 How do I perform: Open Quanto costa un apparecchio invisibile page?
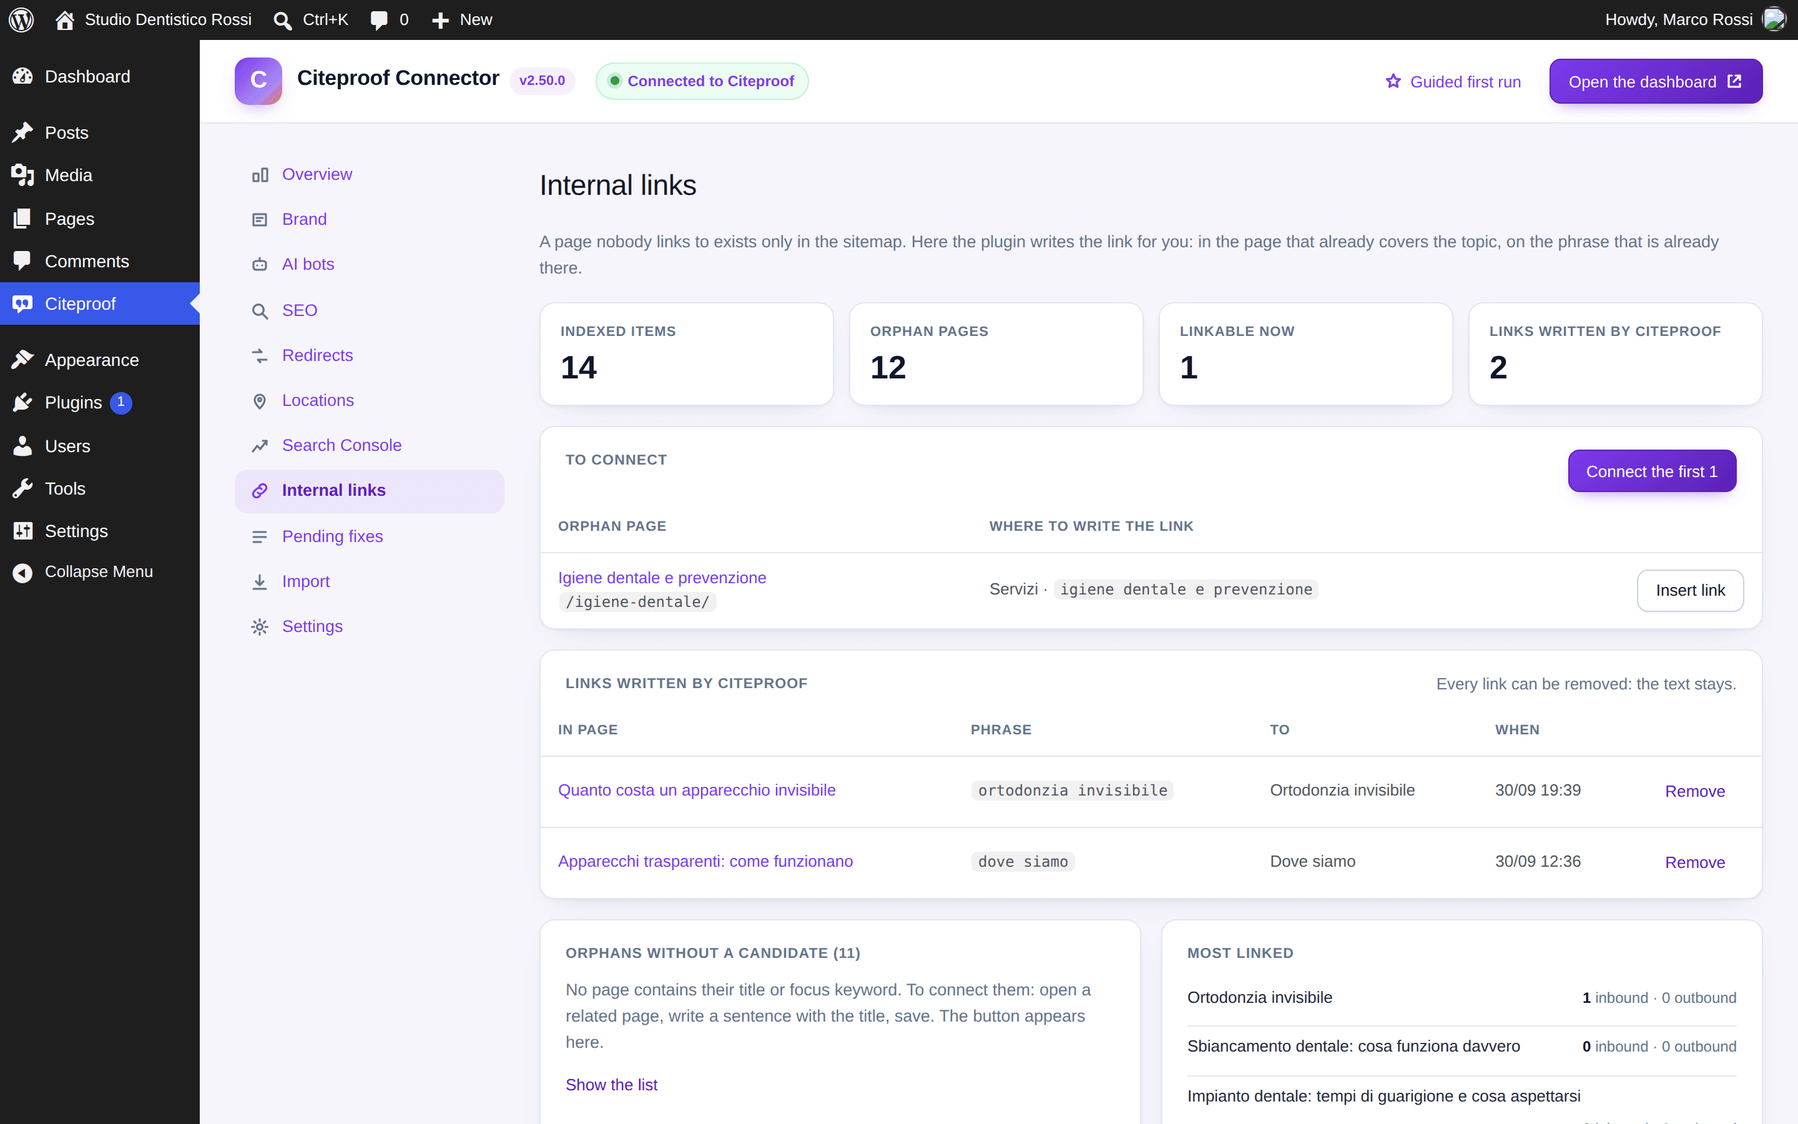point(697,790)
